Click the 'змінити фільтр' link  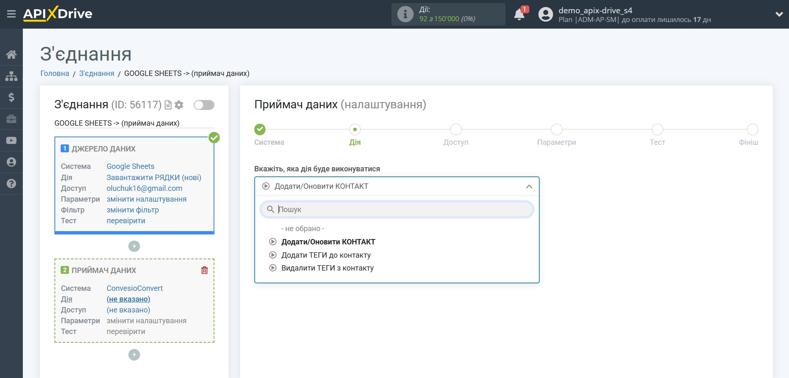tap(133, 210)
